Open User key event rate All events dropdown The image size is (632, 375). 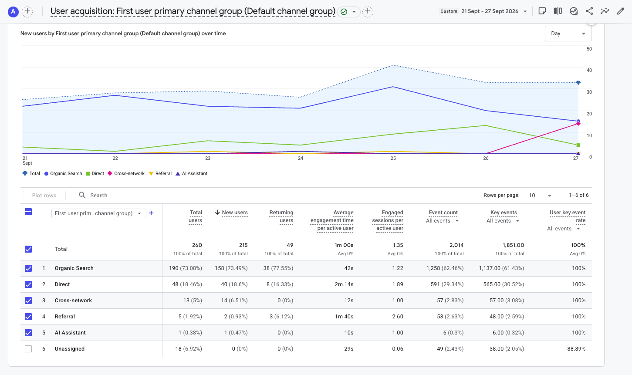(564, 229)
